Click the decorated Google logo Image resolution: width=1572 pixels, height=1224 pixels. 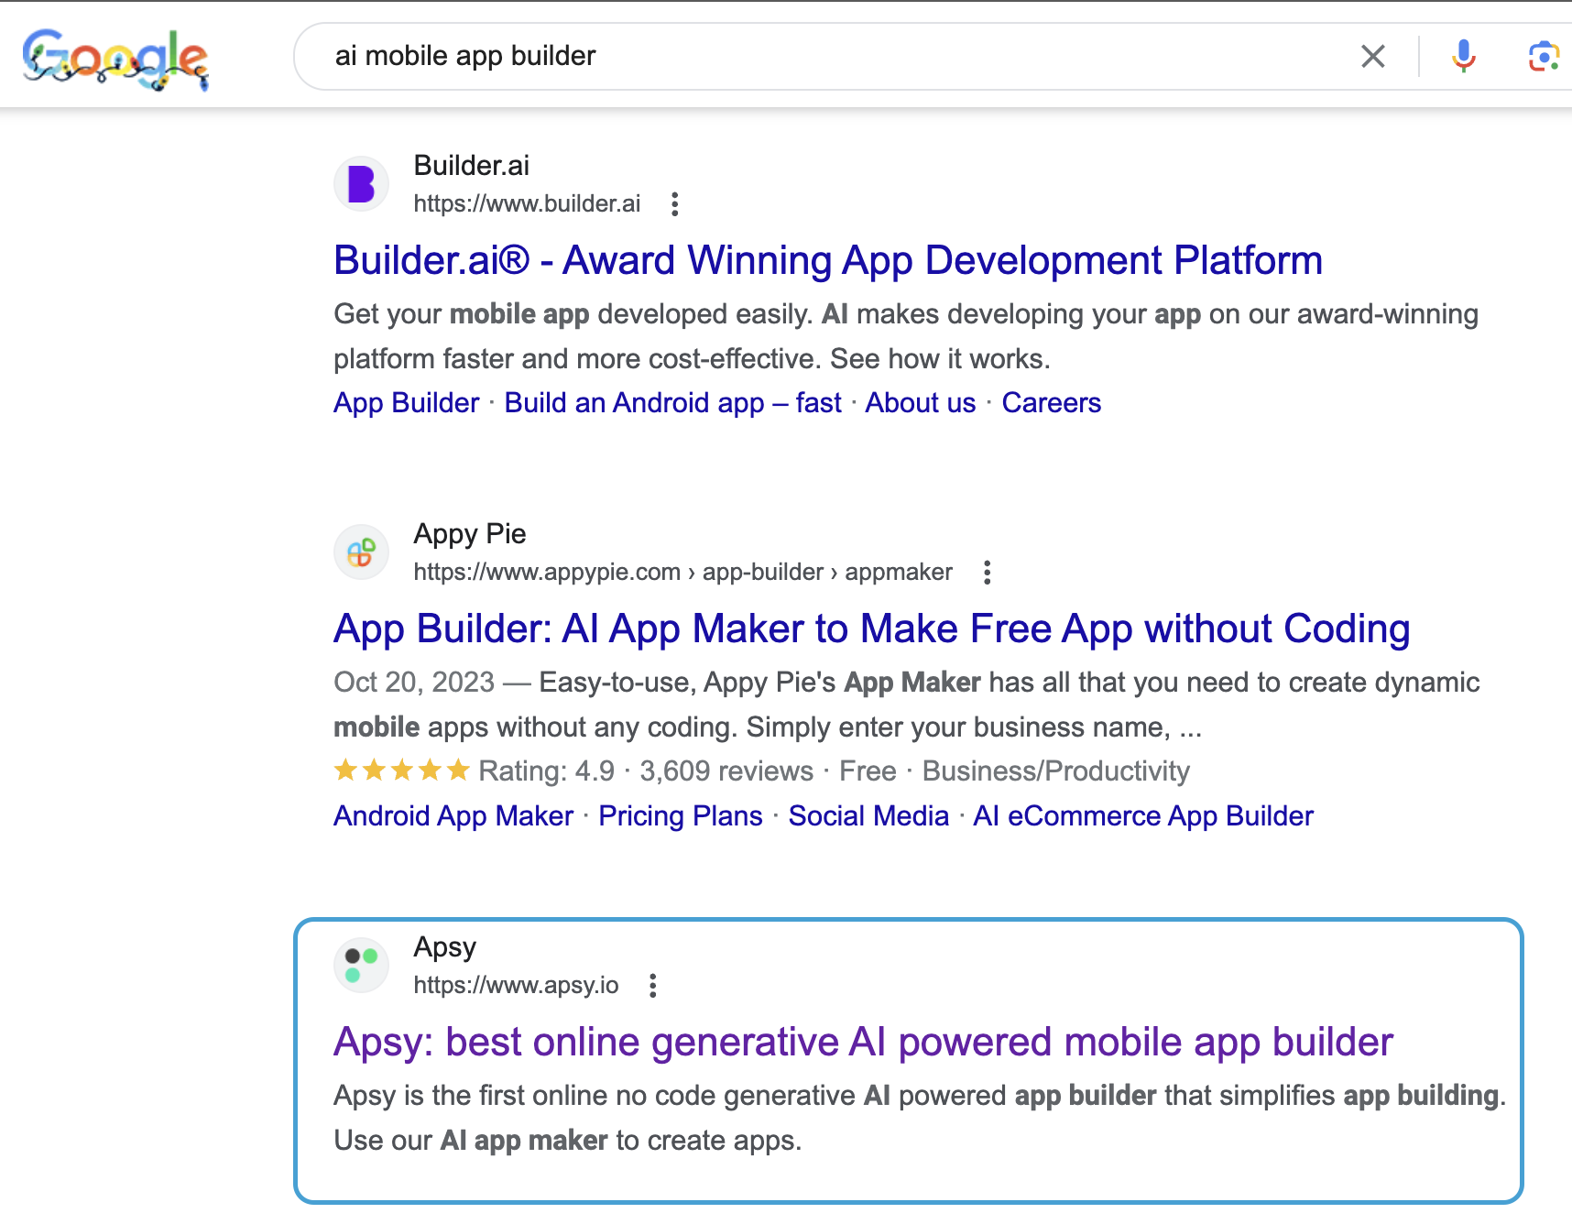tap(116, 55)
